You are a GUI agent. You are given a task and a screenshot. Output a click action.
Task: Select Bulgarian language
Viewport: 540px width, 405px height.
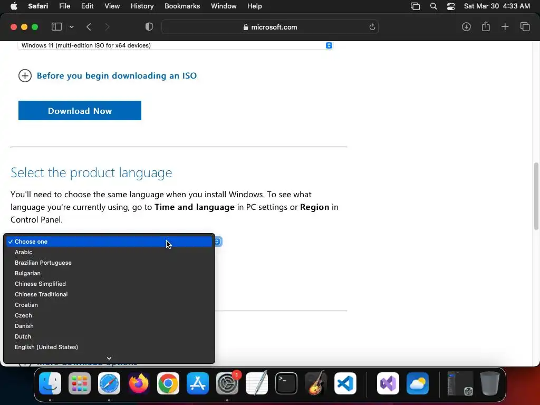click(109, 273)
